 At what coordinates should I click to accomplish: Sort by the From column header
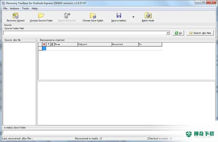click(x=66, y=44)
